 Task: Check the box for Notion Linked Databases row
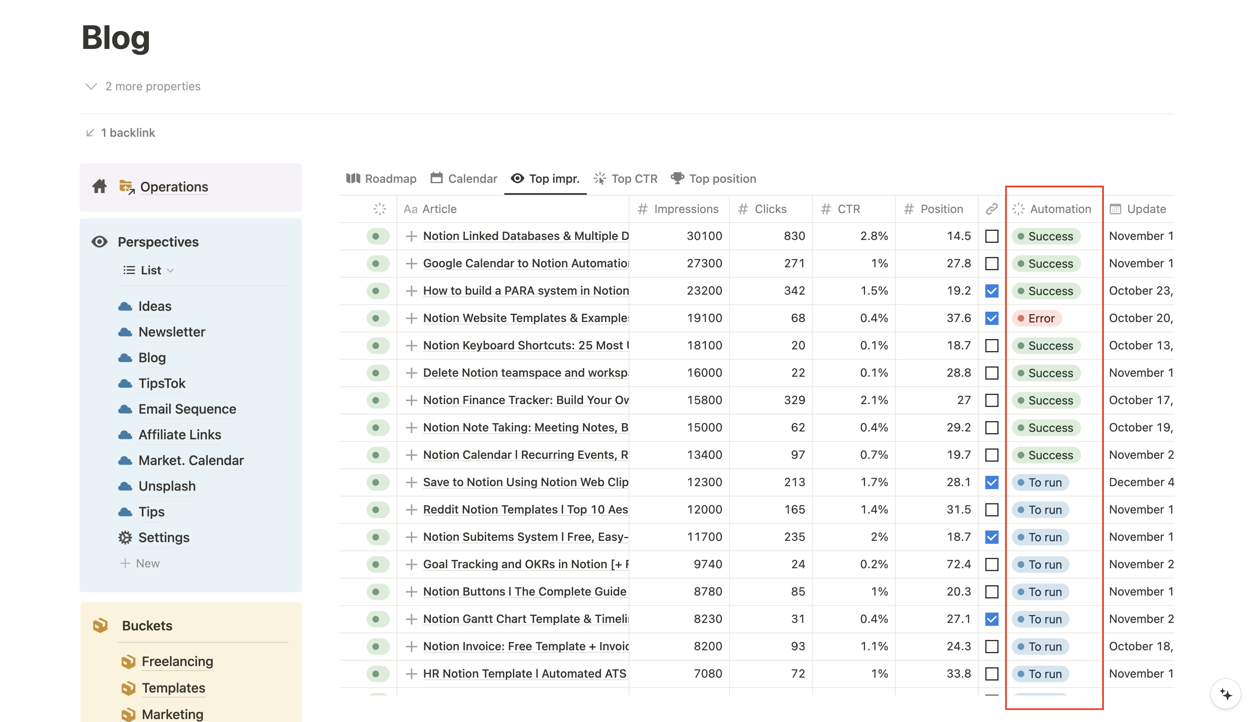[x=992, y=236]
